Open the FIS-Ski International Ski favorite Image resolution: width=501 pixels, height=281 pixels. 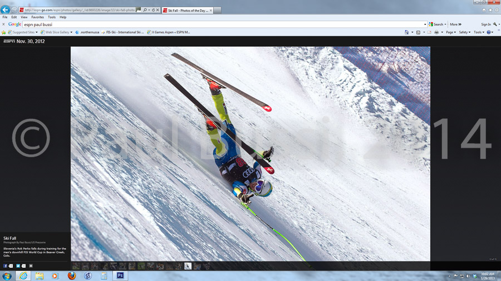tap(122, 32)
